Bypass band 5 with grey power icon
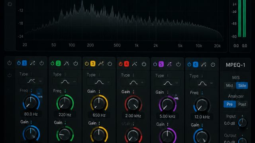 [178, 64]
